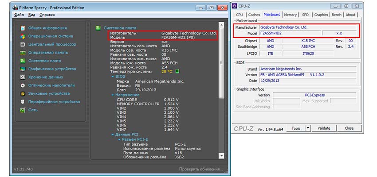Open the CPU (Центральный процессор) sidebar icon
Viewport: 377px width, 177px height.
23,44
